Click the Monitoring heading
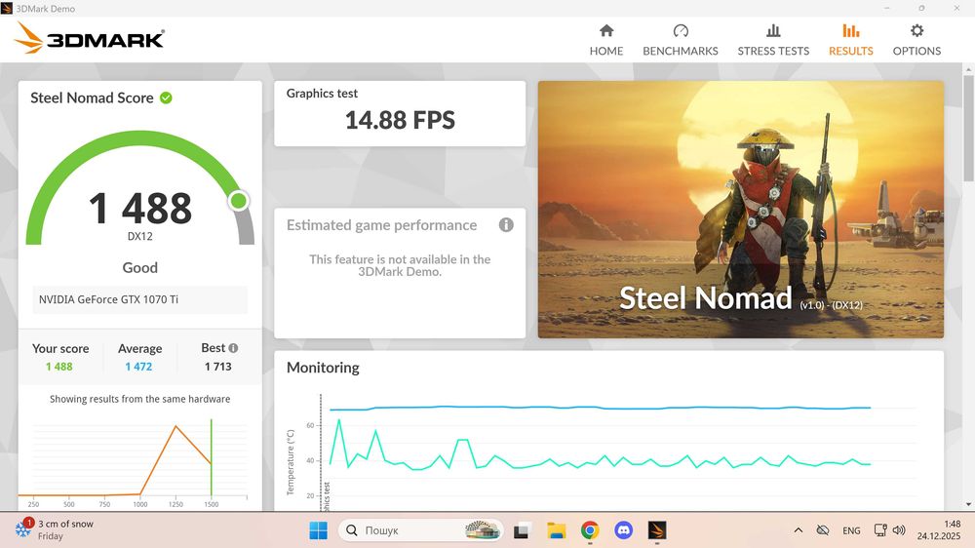Screen dimensions: 975x548 pyautogui.click(x=323, y=368)
